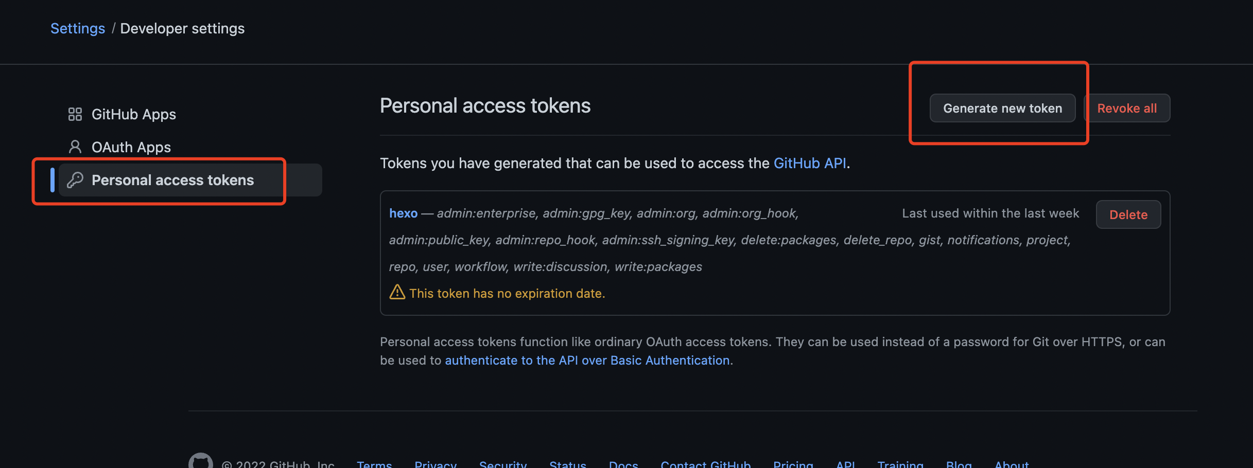Click the warning triangle icon
The width and height of the screenshot is (1253, 468).
[397, 292]
